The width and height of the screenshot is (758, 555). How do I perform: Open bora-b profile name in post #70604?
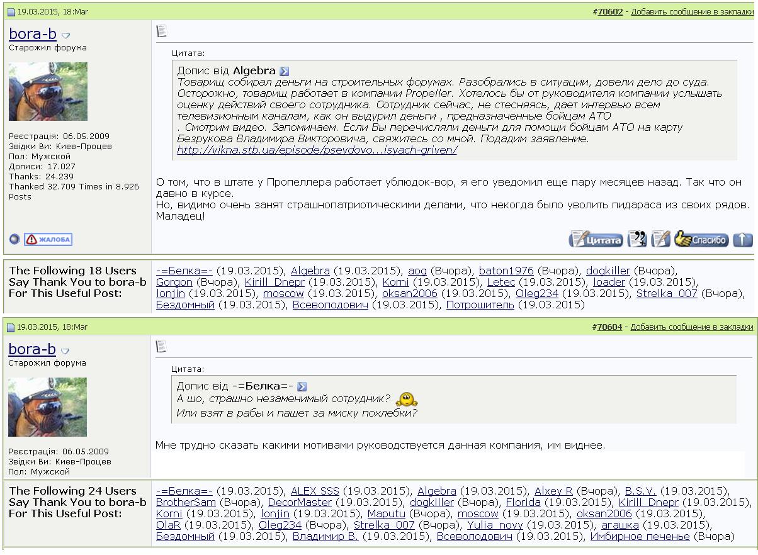[x=32, y=349]
